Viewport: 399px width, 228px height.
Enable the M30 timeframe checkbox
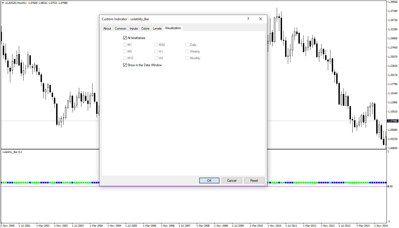[156, 45]
